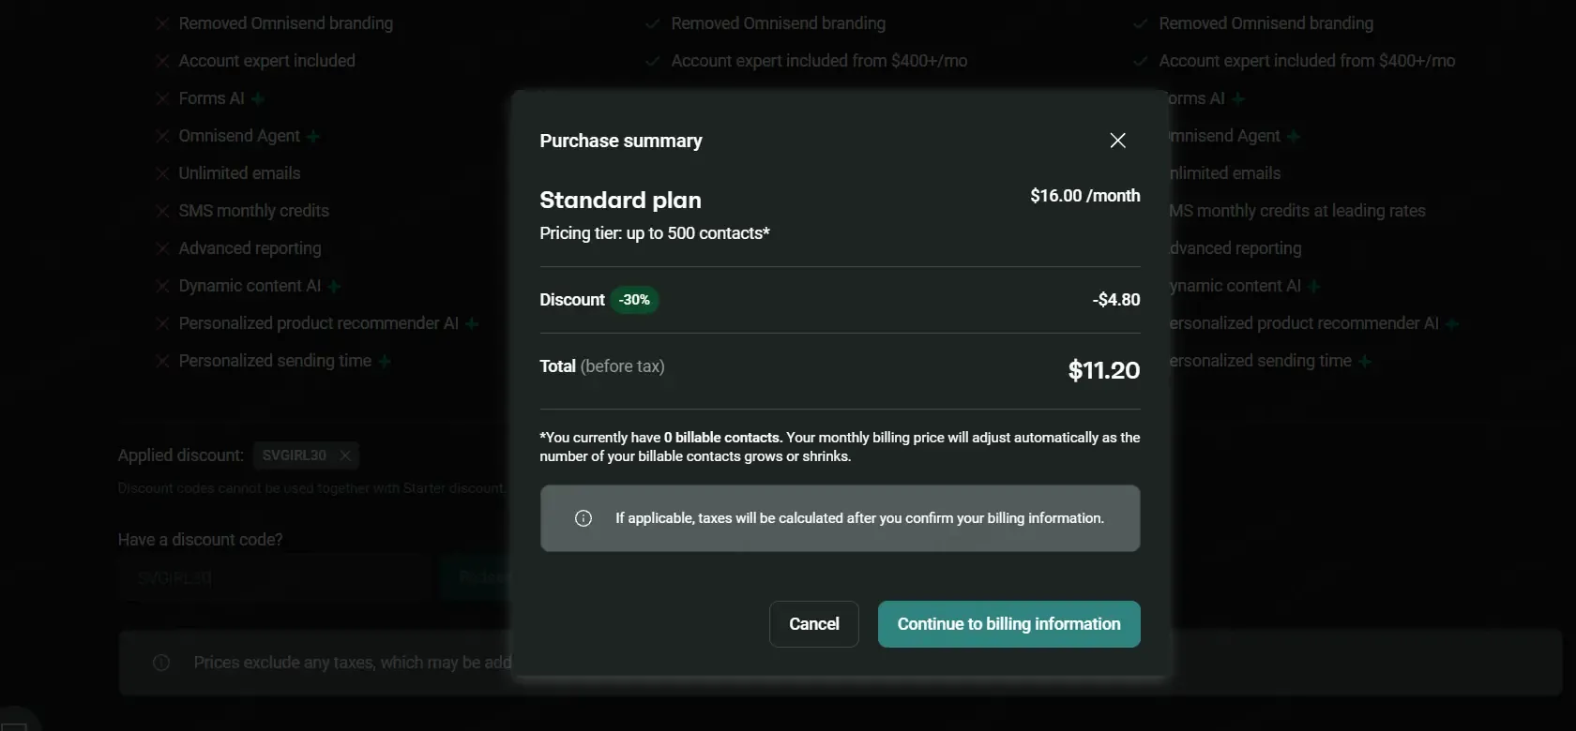Click the -30% discount badge
Viewport: 1576px width, 731px height.
(x=635, y=300)
